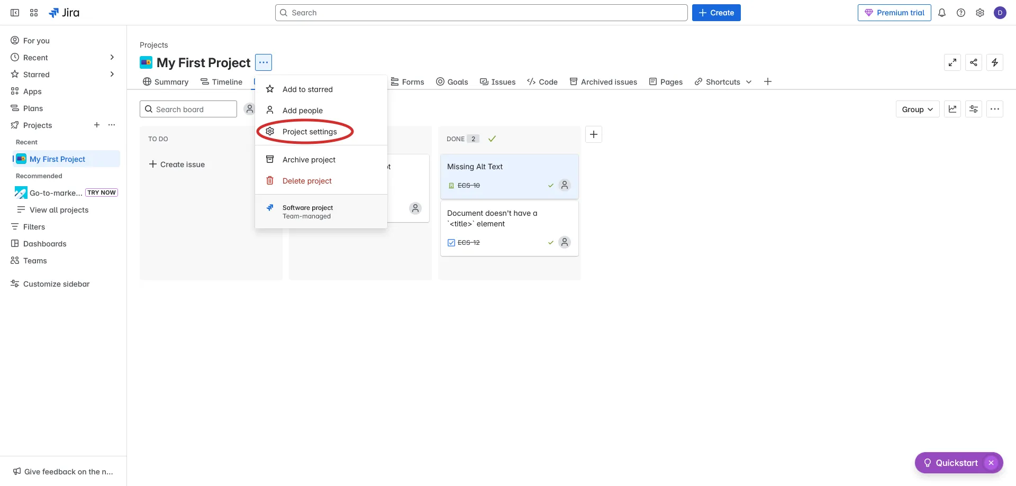Image resolution: width=1016 pixels, height=486 pixels.
Task: Open View all projects link
Action: (x=59, y=210)
